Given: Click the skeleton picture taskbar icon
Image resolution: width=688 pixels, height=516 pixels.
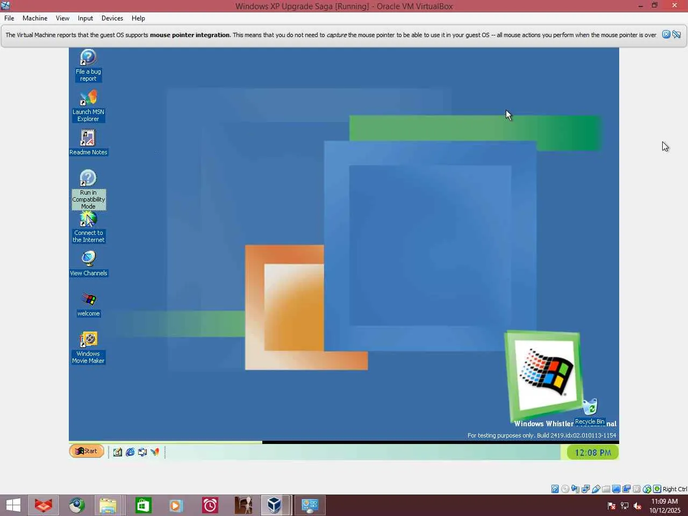Looking at the screenshot, I should click(x=243, y=505).
